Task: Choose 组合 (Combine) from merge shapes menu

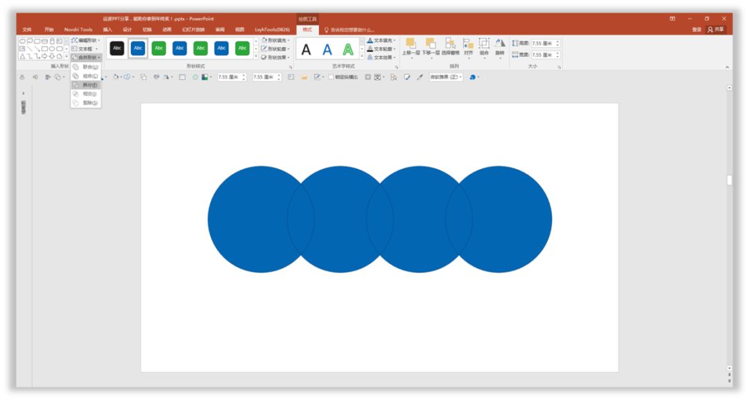Action: point(86,76)
